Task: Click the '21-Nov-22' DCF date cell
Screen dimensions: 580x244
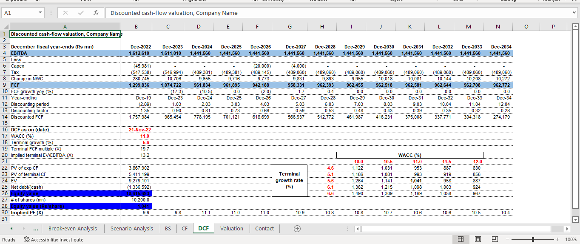Action: [136, 130]
